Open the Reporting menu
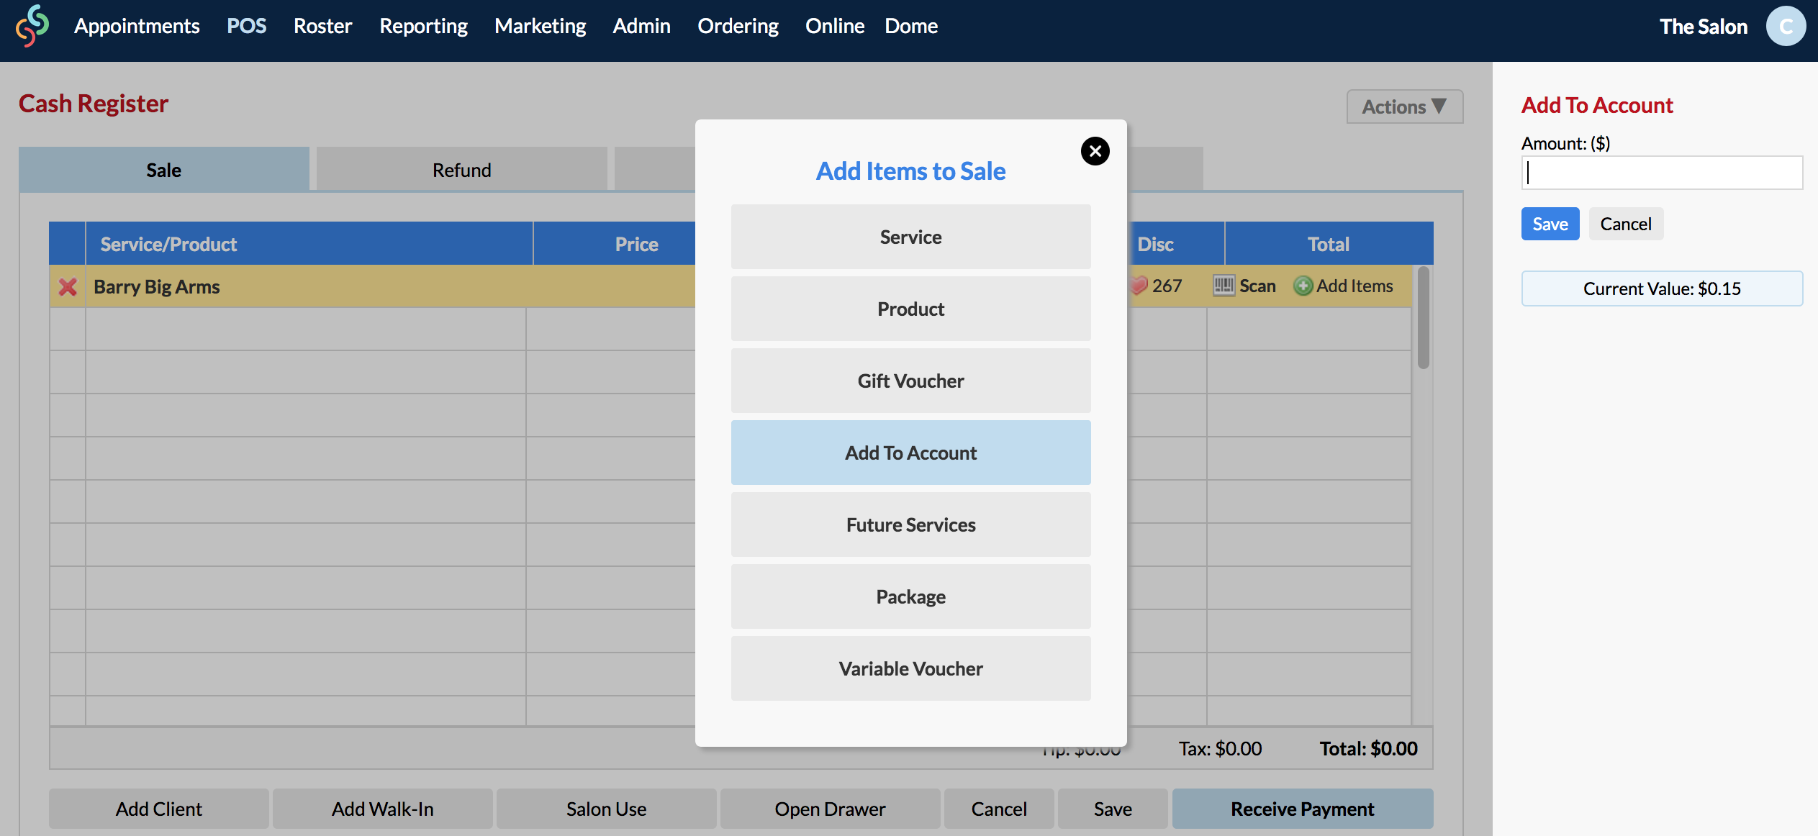1818x836 pixels. [423, 26]
